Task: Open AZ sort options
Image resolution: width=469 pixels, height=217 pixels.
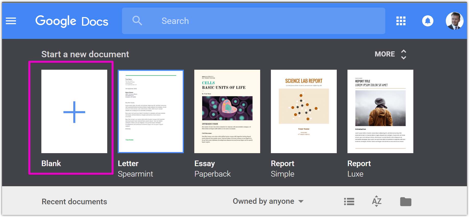Action: tap(377, 201)
